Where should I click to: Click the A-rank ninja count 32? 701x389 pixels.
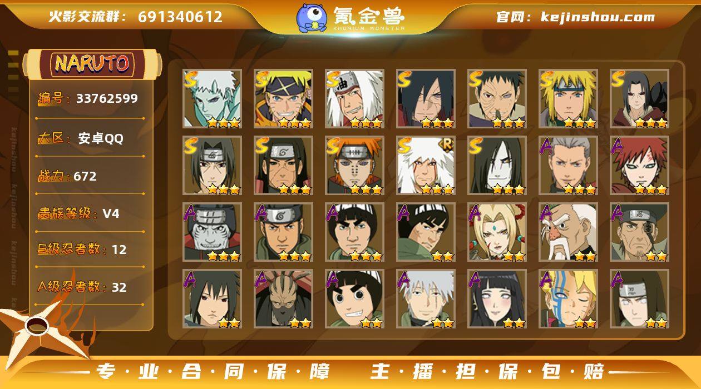point(119,287)
